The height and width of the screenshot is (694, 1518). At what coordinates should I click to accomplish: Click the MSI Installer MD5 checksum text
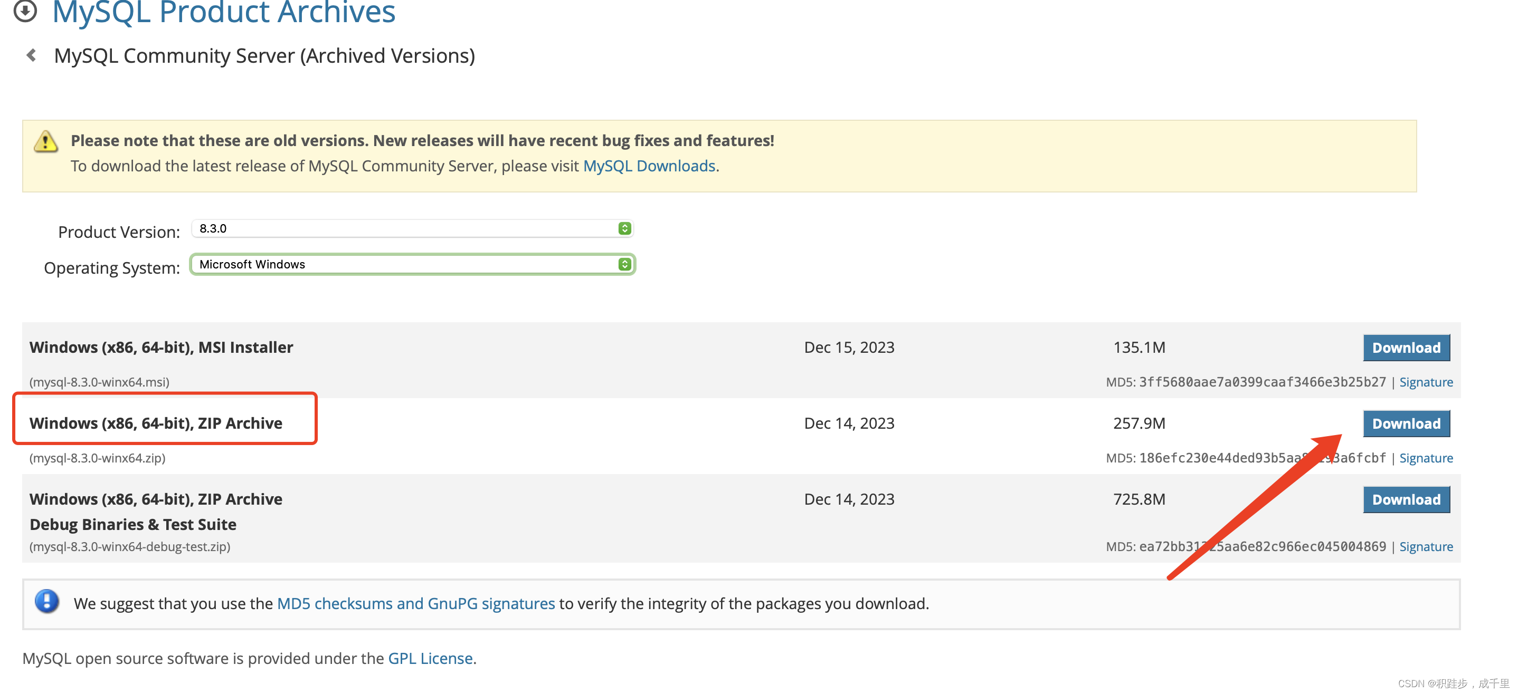pyautogui.click(x=1261, y=383)
